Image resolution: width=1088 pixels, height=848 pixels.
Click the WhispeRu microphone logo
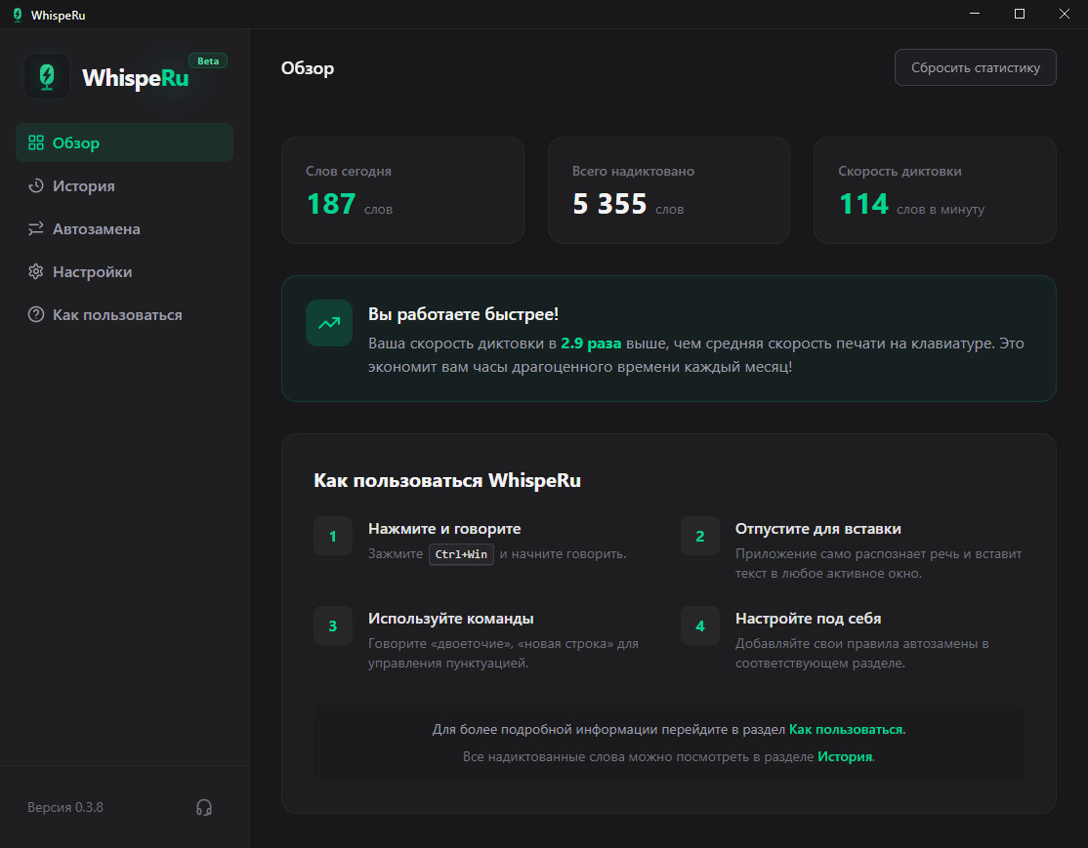pyautogui.click(x=47, y=76)
